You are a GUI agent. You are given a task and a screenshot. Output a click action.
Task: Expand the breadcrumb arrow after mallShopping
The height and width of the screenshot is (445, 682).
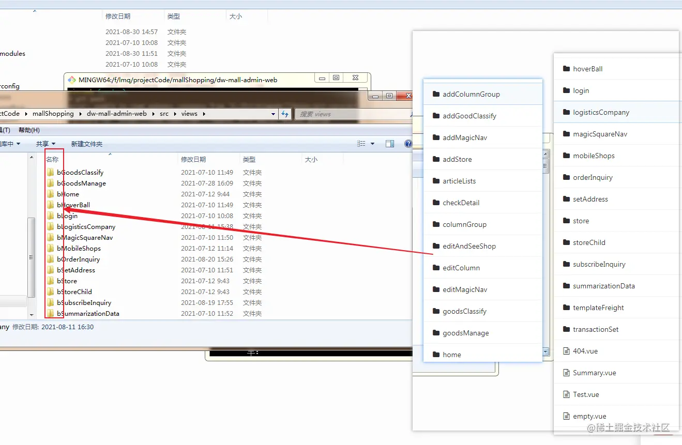point(80,114)
